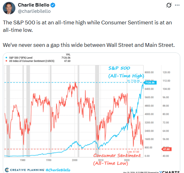Select the US Index of Consumer Sentiment label
Screen dimensions: 184x173
coord(32,61)
